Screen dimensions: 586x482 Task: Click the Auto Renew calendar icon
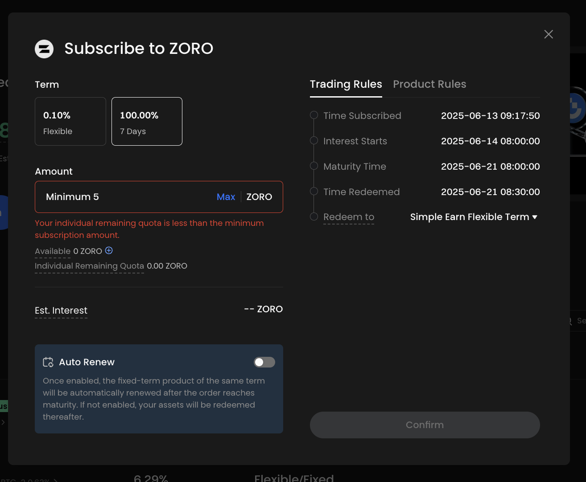tap(48, 362)
